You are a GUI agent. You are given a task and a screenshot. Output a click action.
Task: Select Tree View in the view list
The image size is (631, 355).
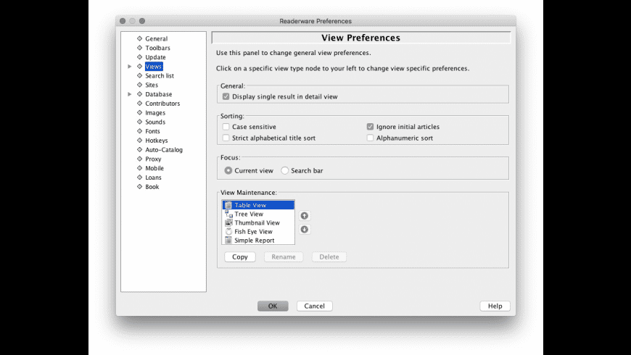coord(258,214)
